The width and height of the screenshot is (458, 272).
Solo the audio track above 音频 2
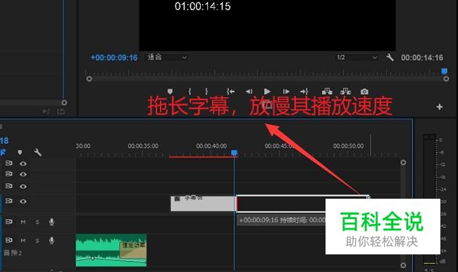(x=37, y=222)
